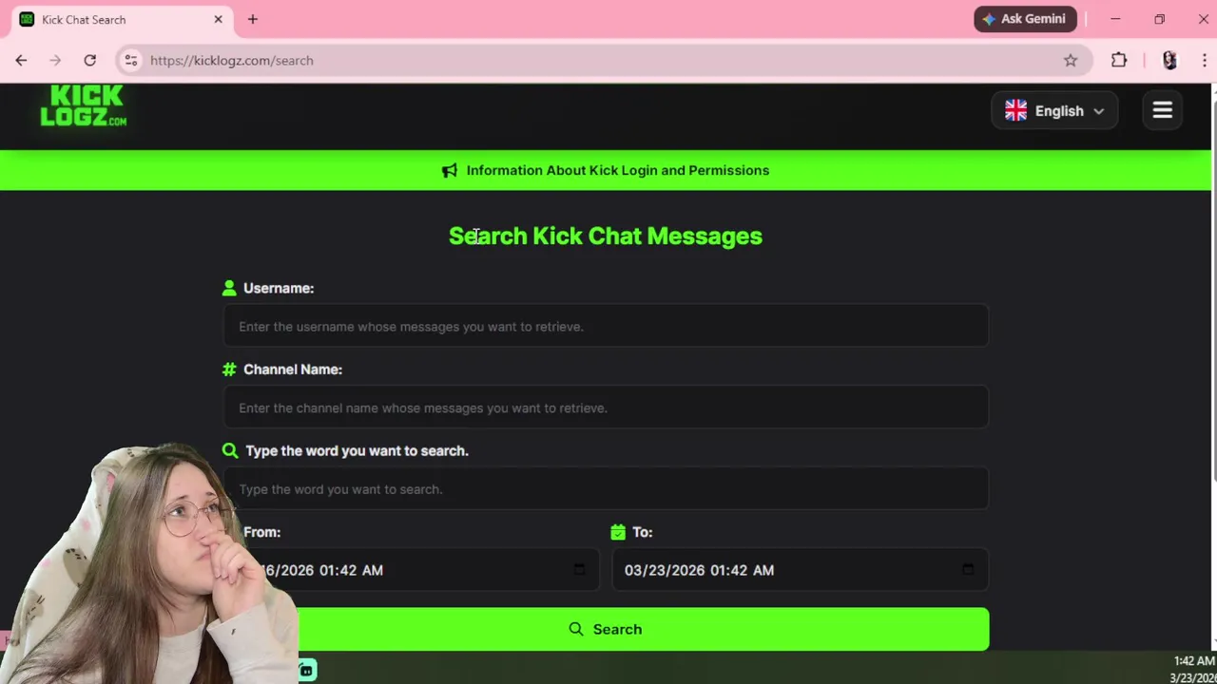
Task: Focus the word search input field
Action: point(606,489)
